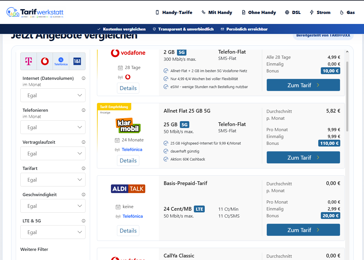Show info for Vertragslaufzeit filter
The height and width of the screenshot is (260, 364).
83,142
